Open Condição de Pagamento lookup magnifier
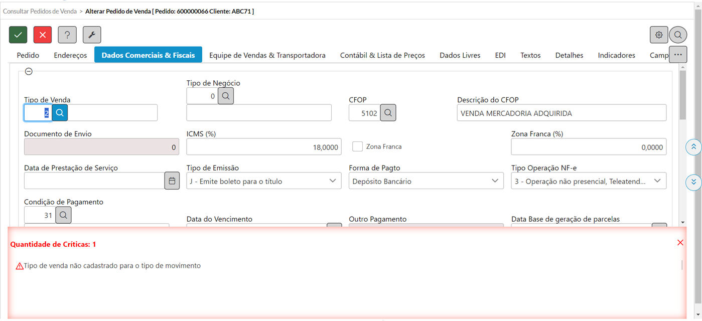 tap(63, 215)
